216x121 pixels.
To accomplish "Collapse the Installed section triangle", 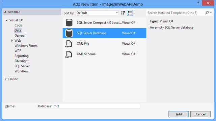I will pos(5,12).
